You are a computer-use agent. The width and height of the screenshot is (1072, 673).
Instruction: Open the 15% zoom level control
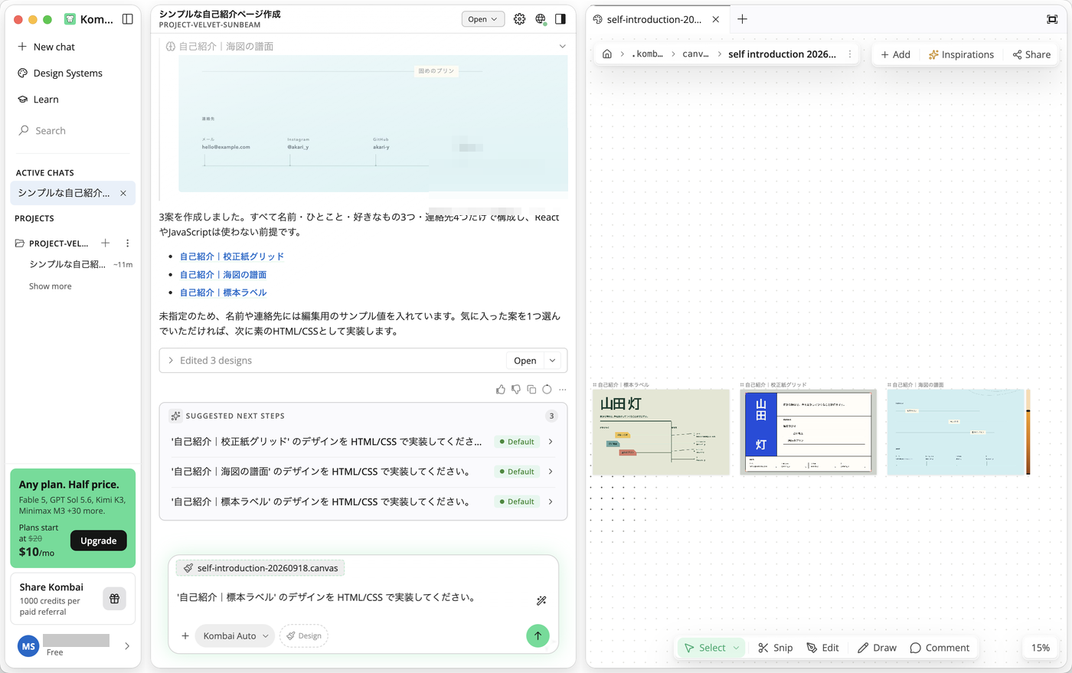(1041, 648)
